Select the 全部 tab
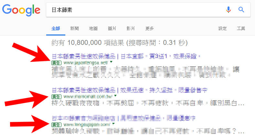This screenshot has width=255, height=139. pyautogui.click(x=56, y=29)
